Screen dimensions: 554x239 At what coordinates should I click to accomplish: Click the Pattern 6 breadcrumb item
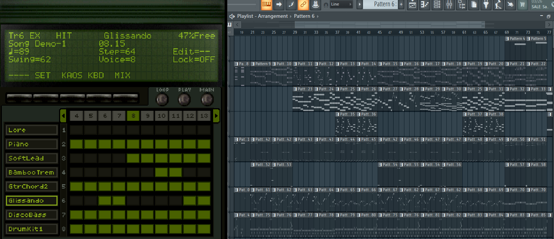tap(304, 16)
